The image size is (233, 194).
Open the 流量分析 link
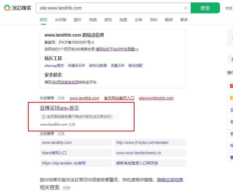(117, 66)
